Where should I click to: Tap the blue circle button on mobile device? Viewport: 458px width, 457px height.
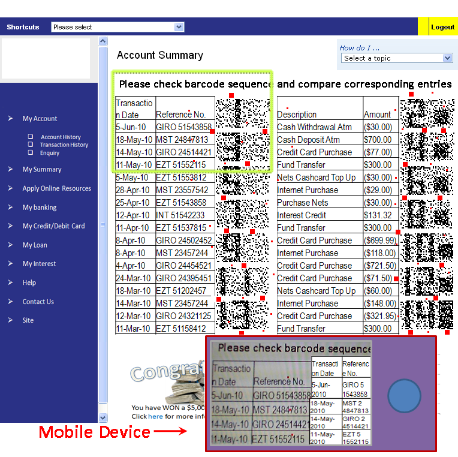[x=404, y=396]
